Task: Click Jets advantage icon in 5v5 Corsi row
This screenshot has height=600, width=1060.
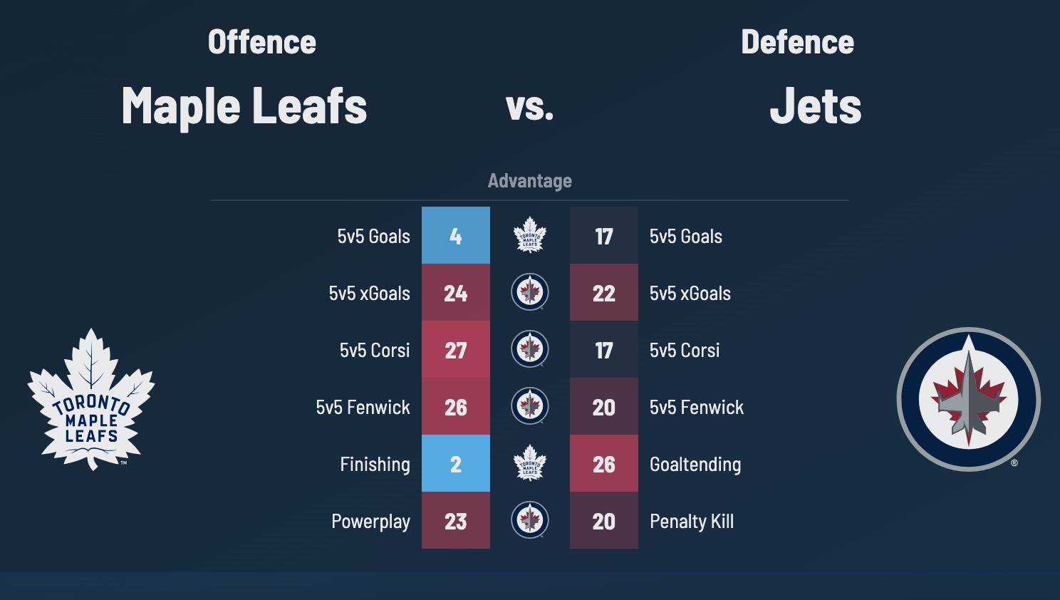Action: pos(530,349)
